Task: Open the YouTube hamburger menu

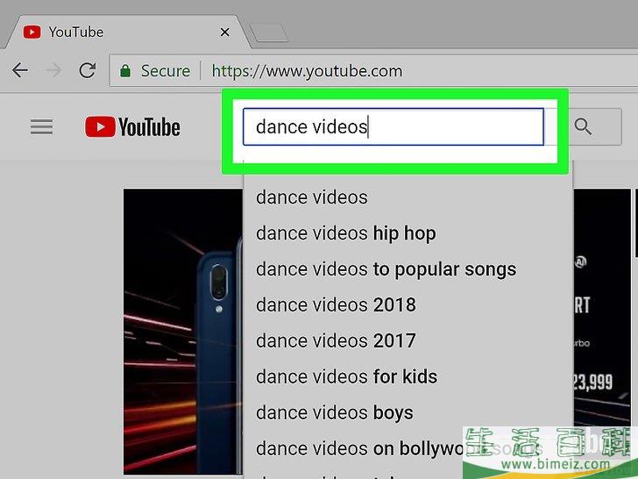Action: point(41,126)
